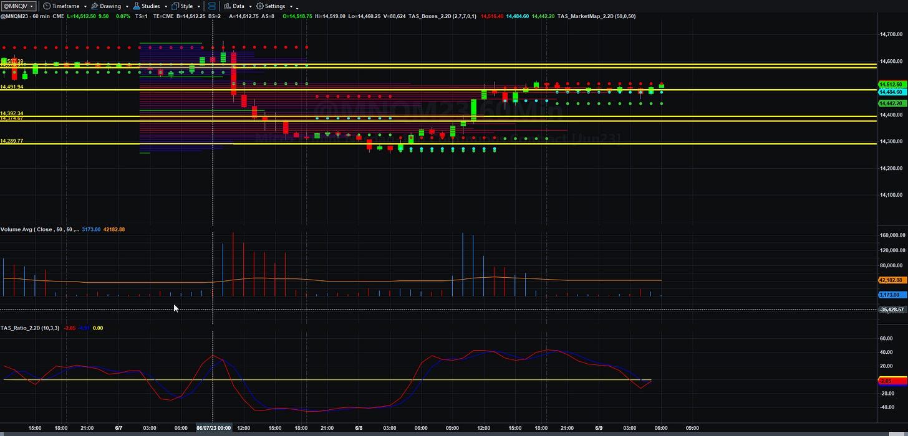
Task: Click the 06/07/23 09:00 time axis marker
Action: [213, 428]
